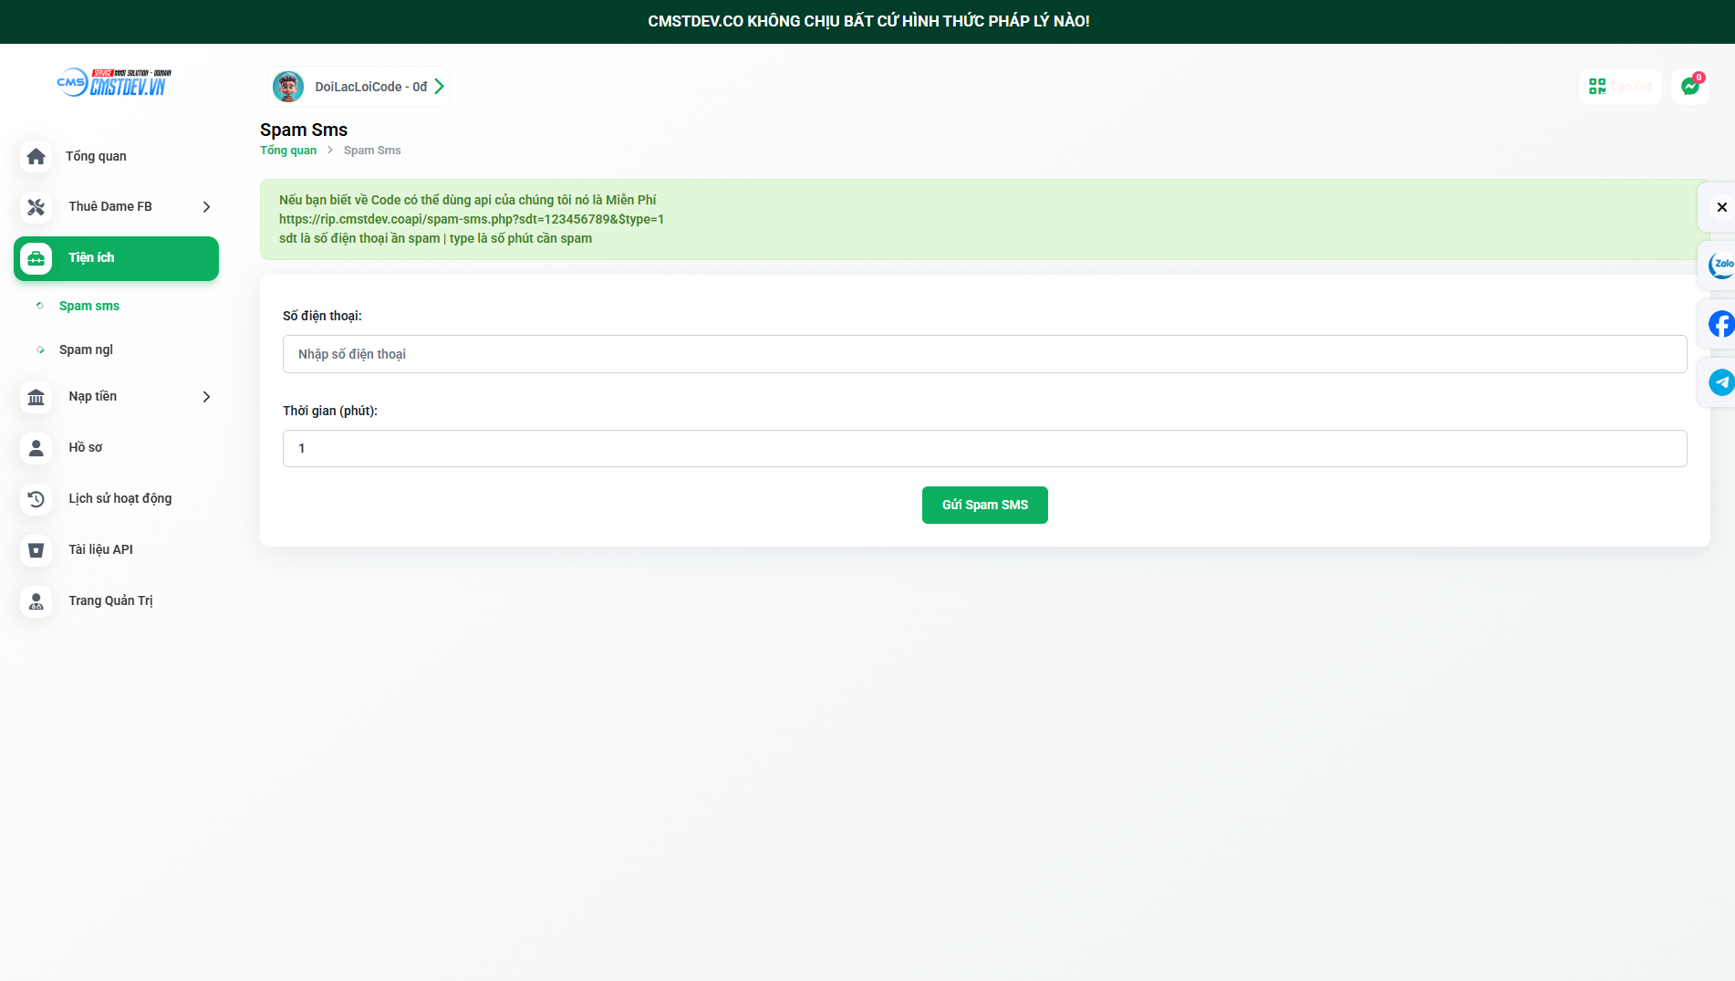This screenshot has width=1735, height=981.
Task: Expand the Nạp tiền submenu arrow
Action: (206, 397)
